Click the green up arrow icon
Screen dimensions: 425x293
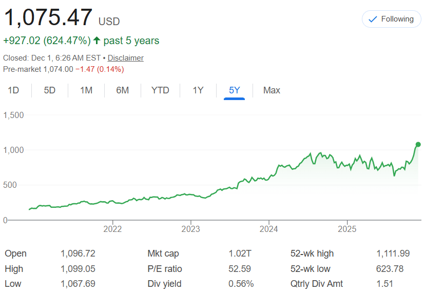96,41
